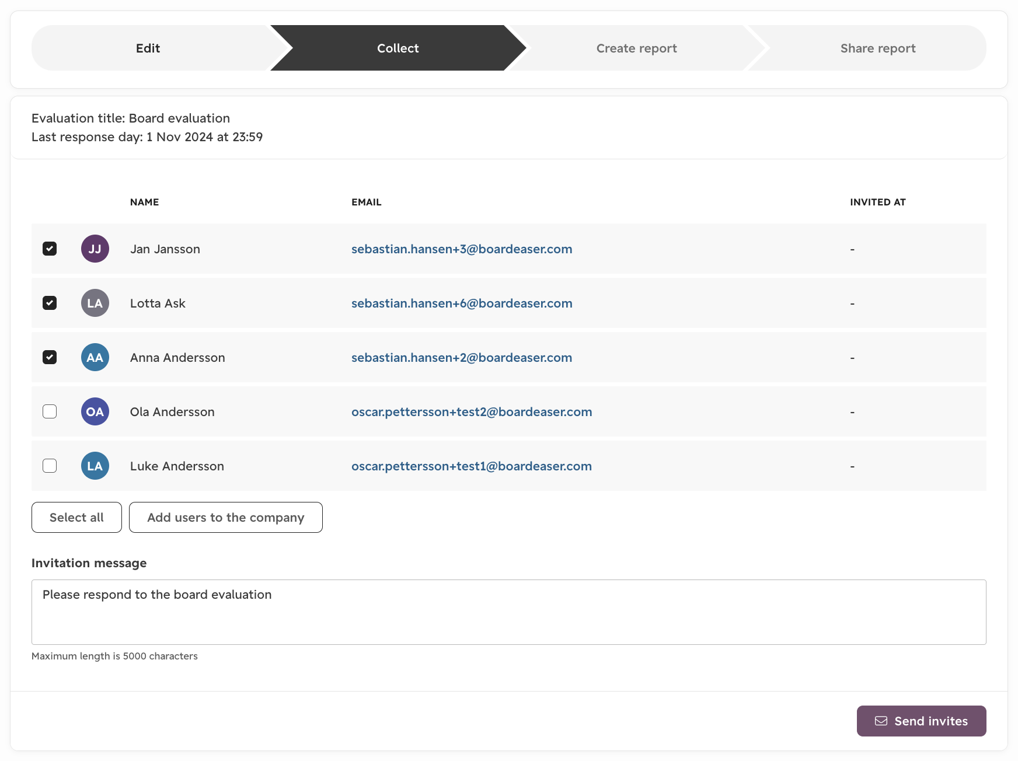Click the name Lotta Ask
1018x761 pixels.
[x=158, y=303]
